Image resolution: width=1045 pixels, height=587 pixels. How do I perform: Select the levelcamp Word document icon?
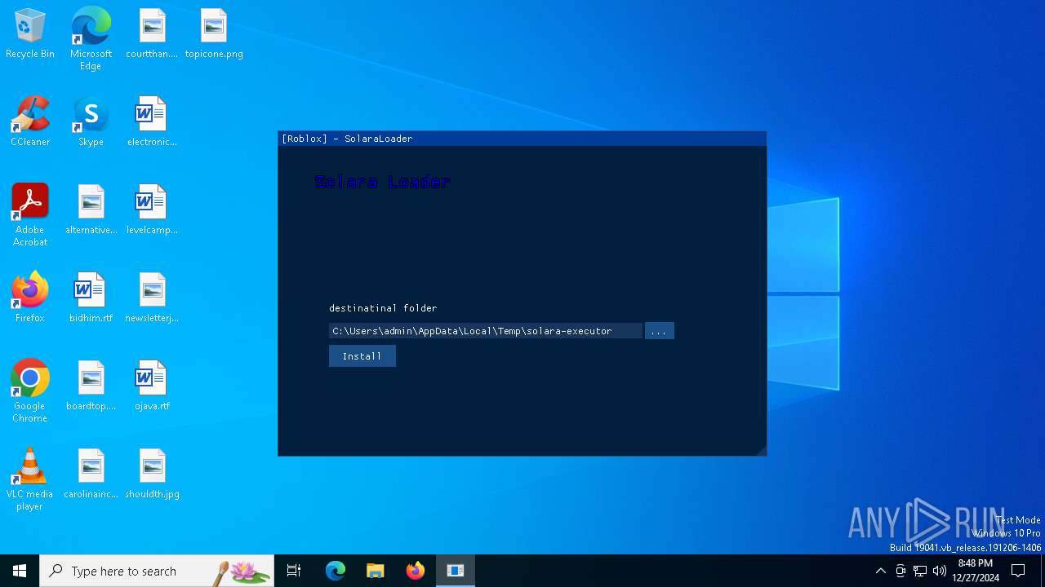coord(152,210)
